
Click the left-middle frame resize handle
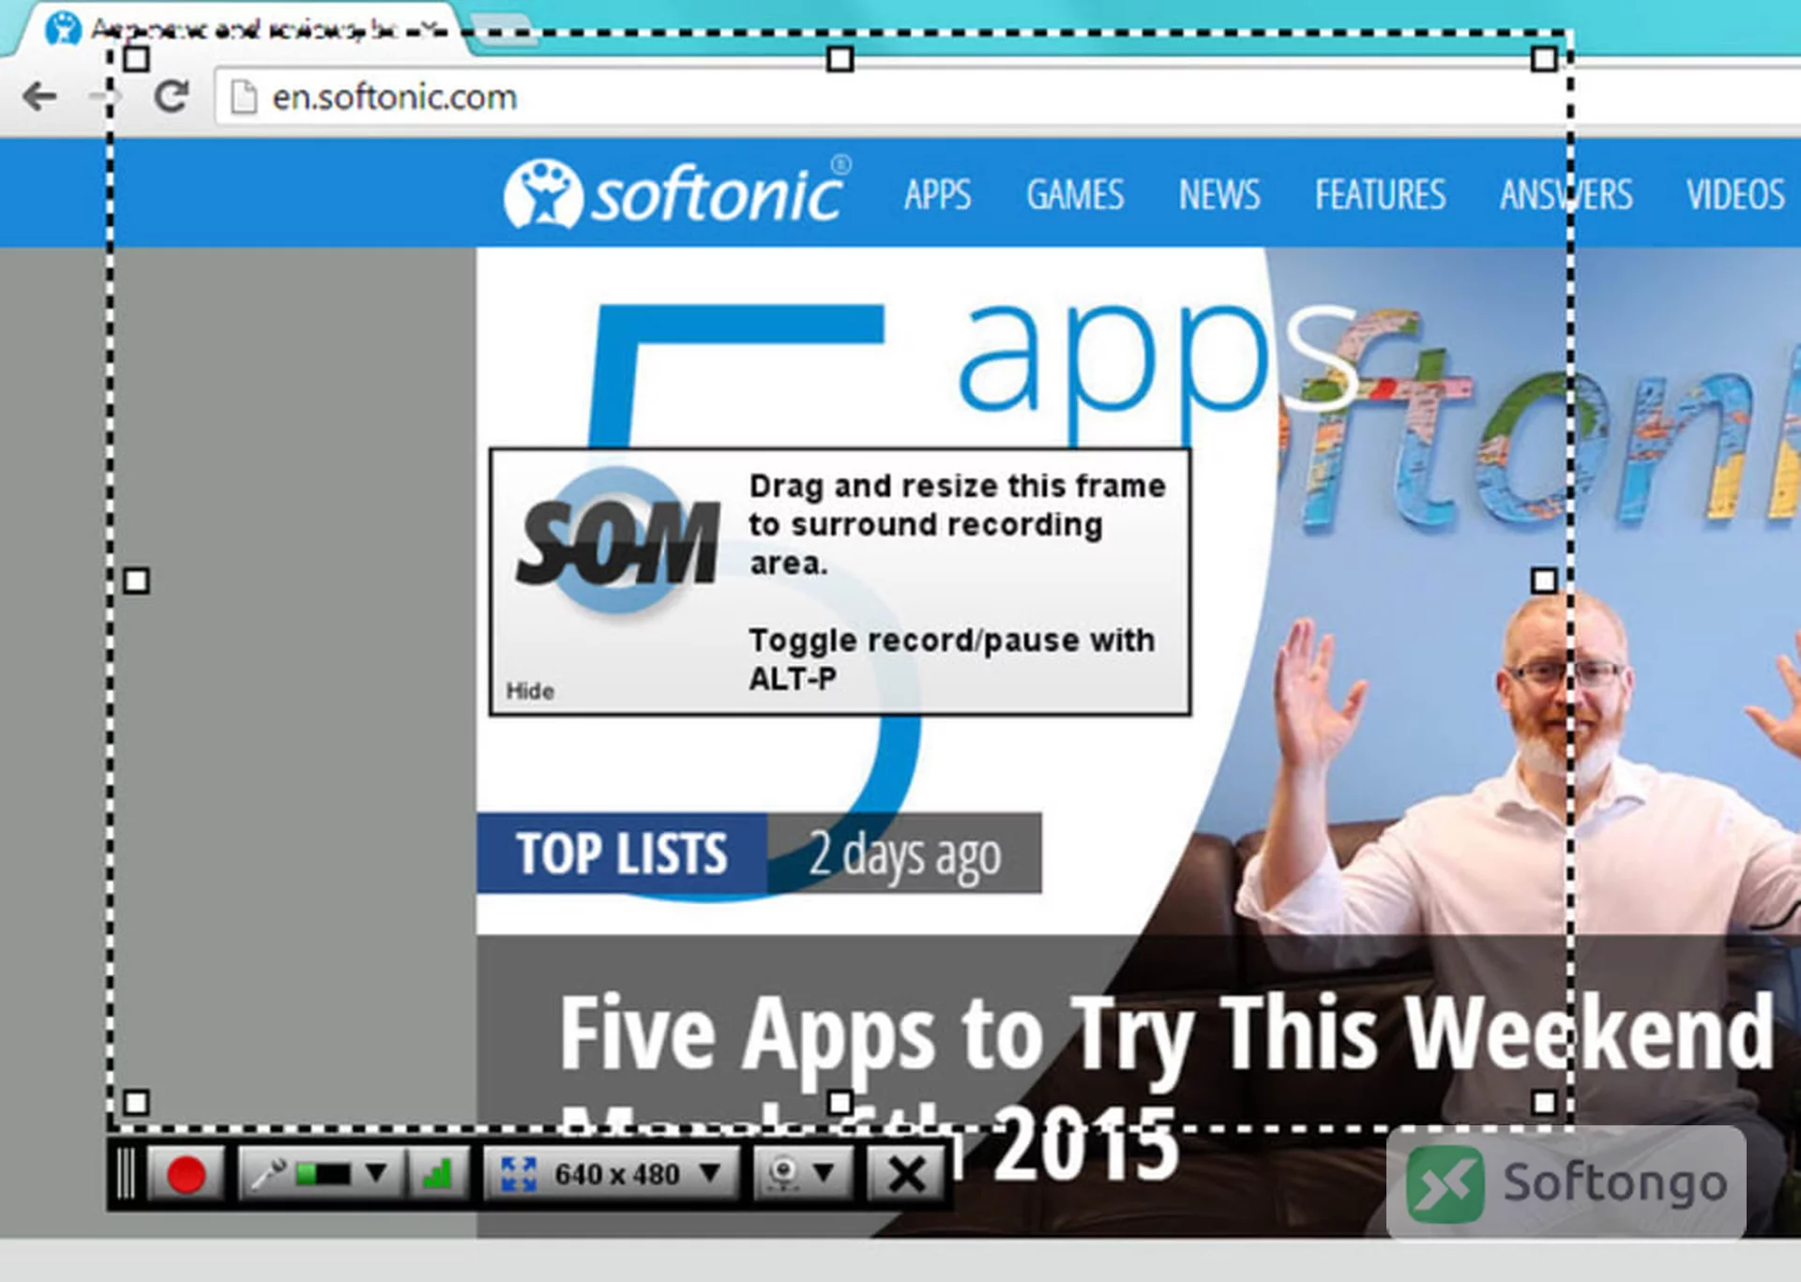(x=137, y=581)
